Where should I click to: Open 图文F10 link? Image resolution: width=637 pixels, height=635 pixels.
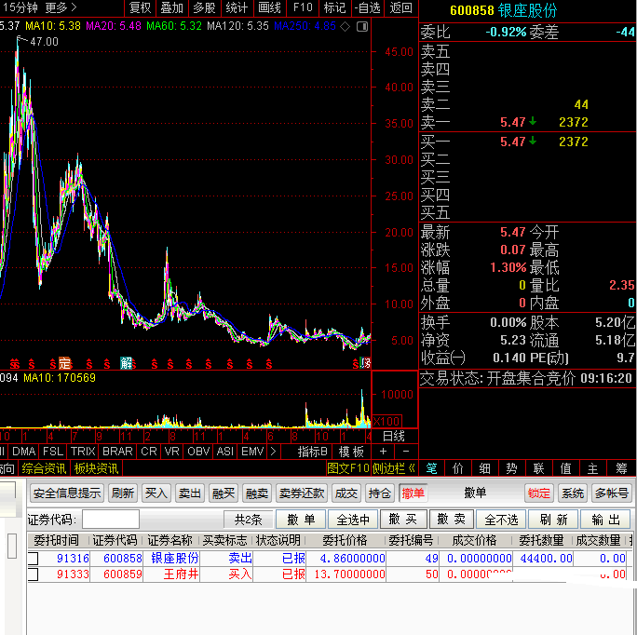click(348, 468)
